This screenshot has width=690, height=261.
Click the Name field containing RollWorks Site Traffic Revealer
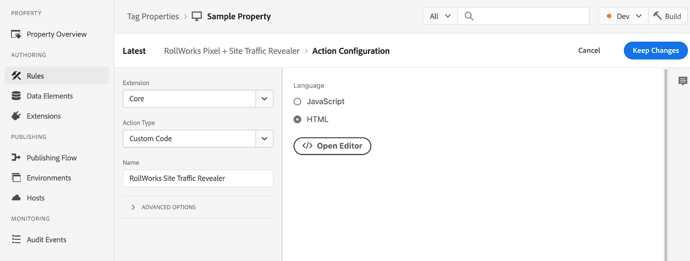point(198,178)
